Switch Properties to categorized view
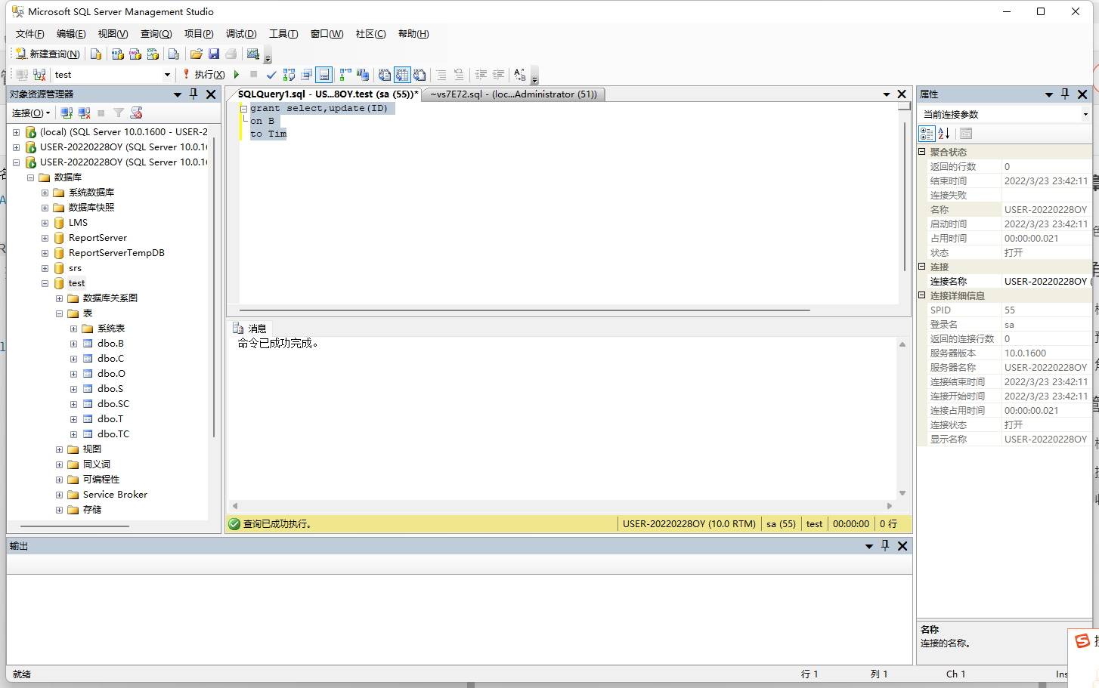 click(x=927, y=134)
